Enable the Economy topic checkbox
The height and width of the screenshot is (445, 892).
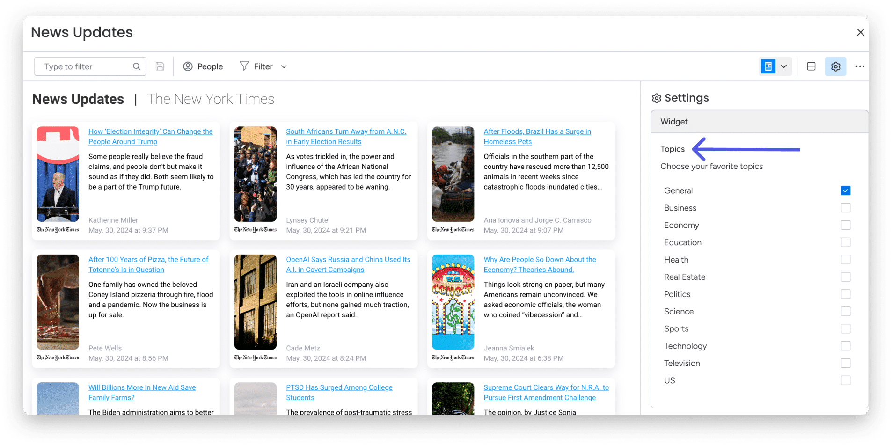[x=846, y=225]
